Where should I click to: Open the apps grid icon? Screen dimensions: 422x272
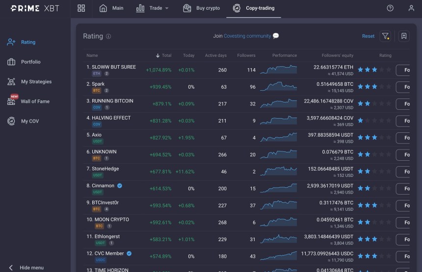coord(81,8)
